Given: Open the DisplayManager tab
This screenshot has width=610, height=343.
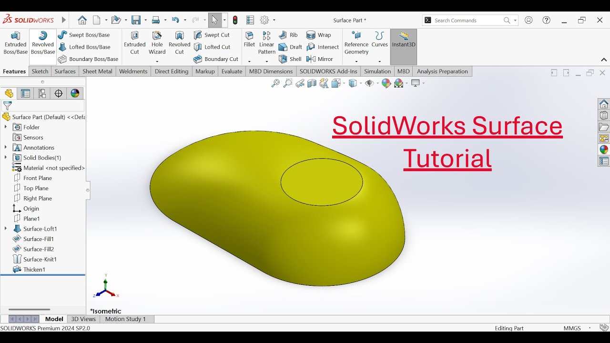Looking at the screenshot, I should point(75,93).
